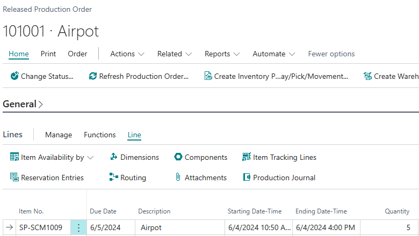This screenshot has width=419, height=236.
Task: Click the Dimensions icon
Action: coord(113,157)
